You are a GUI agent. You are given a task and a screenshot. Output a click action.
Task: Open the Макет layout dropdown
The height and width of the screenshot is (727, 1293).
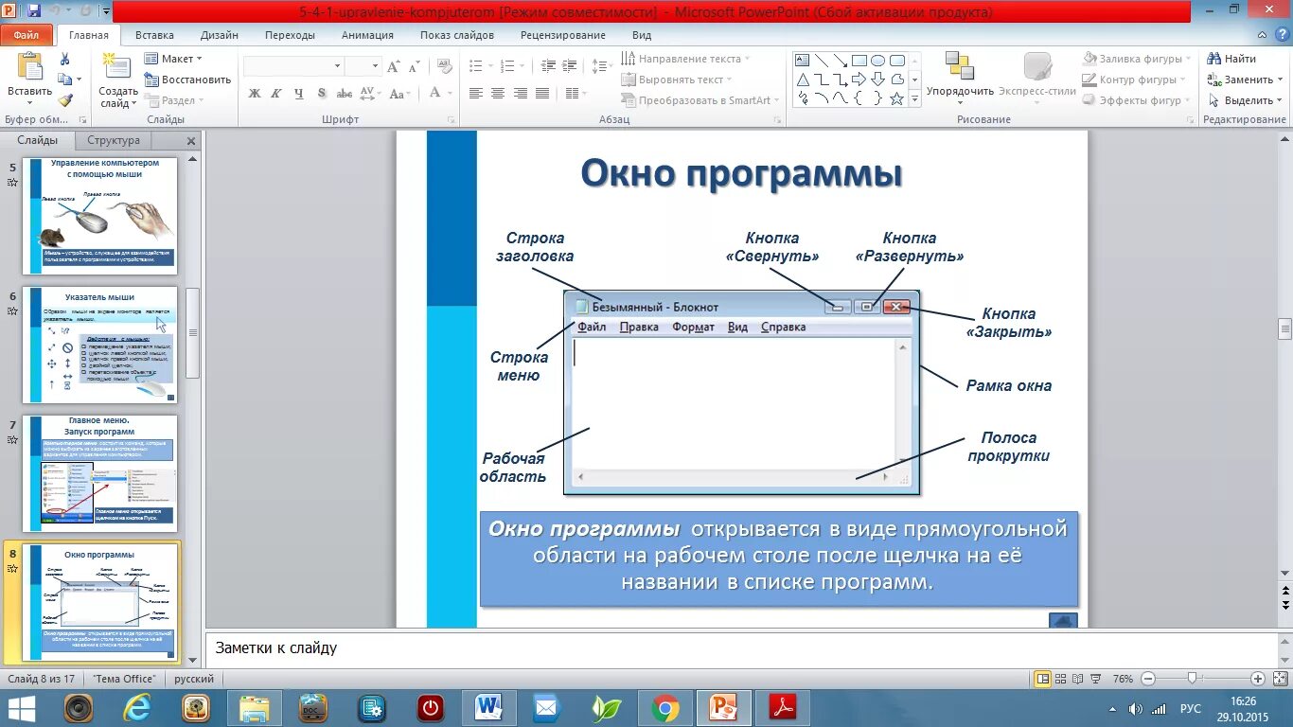(172, 59)
